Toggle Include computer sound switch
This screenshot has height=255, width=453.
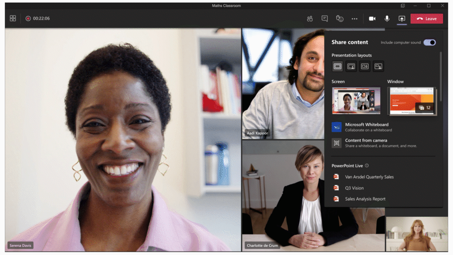tap(429, 43)
